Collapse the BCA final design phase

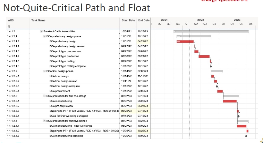pos(44,71)
